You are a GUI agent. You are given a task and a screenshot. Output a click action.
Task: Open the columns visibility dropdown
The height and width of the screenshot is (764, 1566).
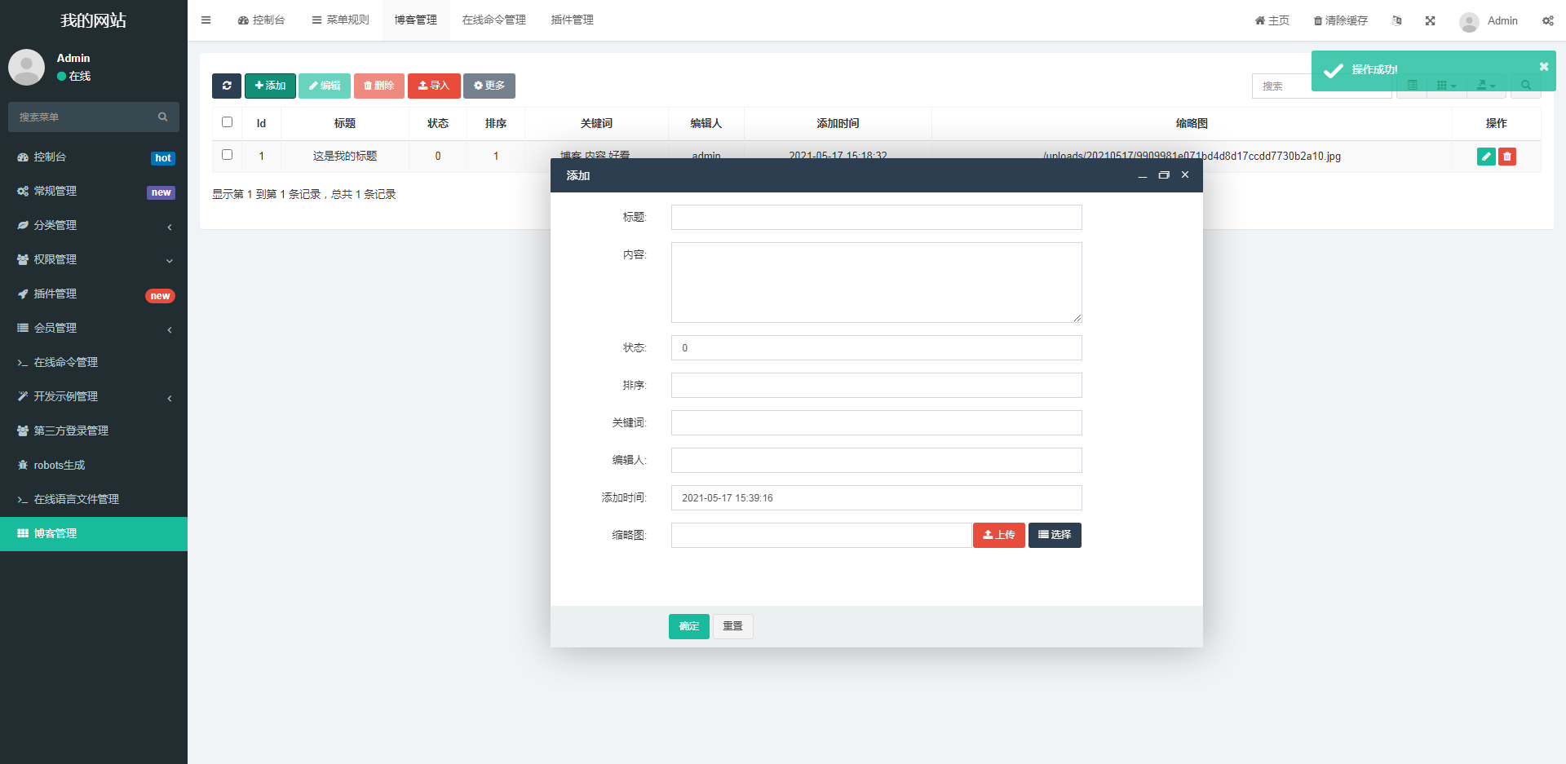(1447, 85)
